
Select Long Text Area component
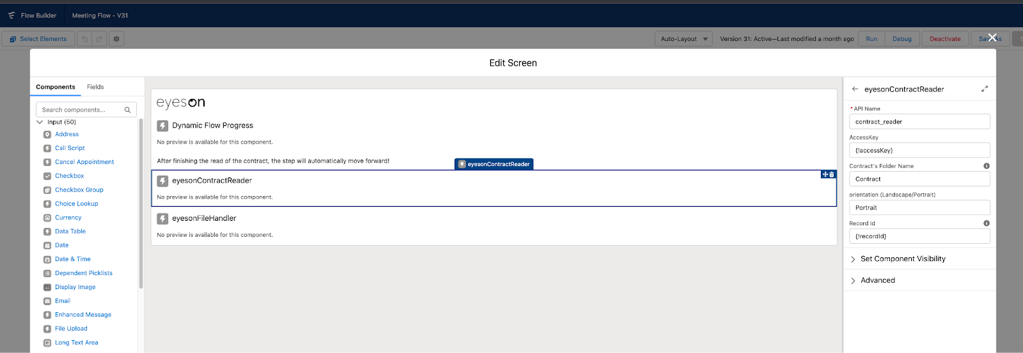tap(77, 343)
